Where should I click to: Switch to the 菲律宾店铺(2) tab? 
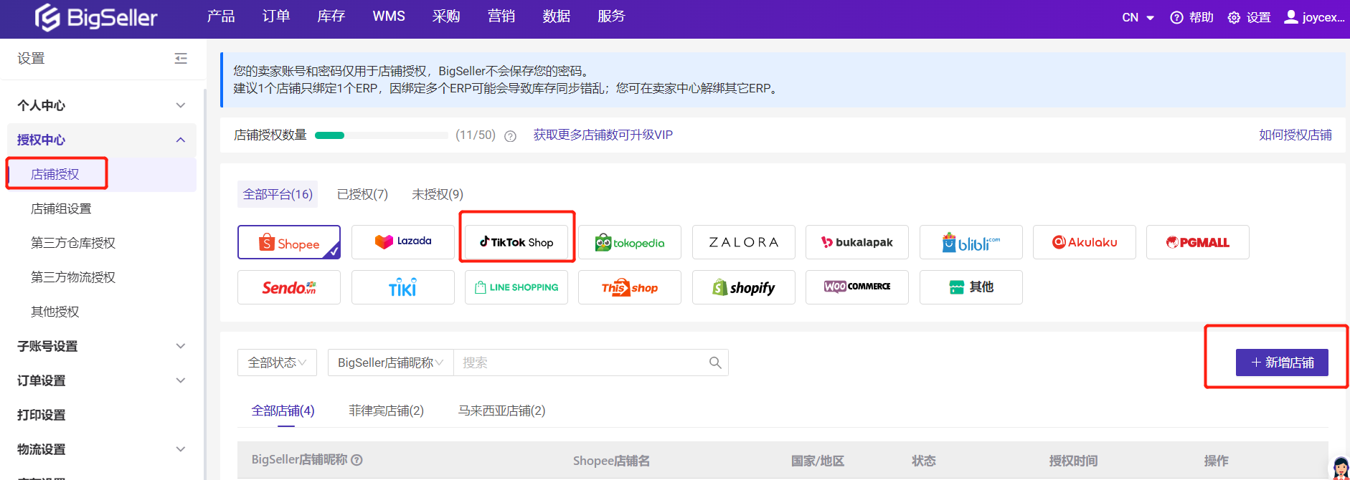click(386, 411)
